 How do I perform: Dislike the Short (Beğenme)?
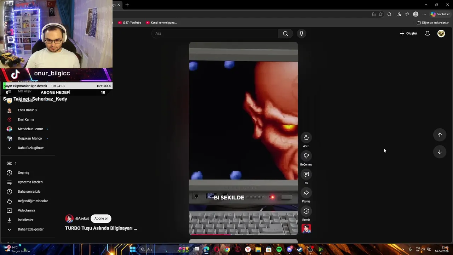(306, 156)
